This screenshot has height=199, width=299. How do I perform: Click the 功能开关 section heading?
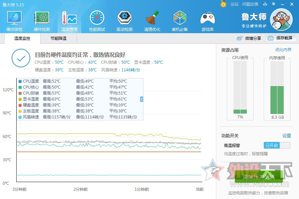coord(230,136)
